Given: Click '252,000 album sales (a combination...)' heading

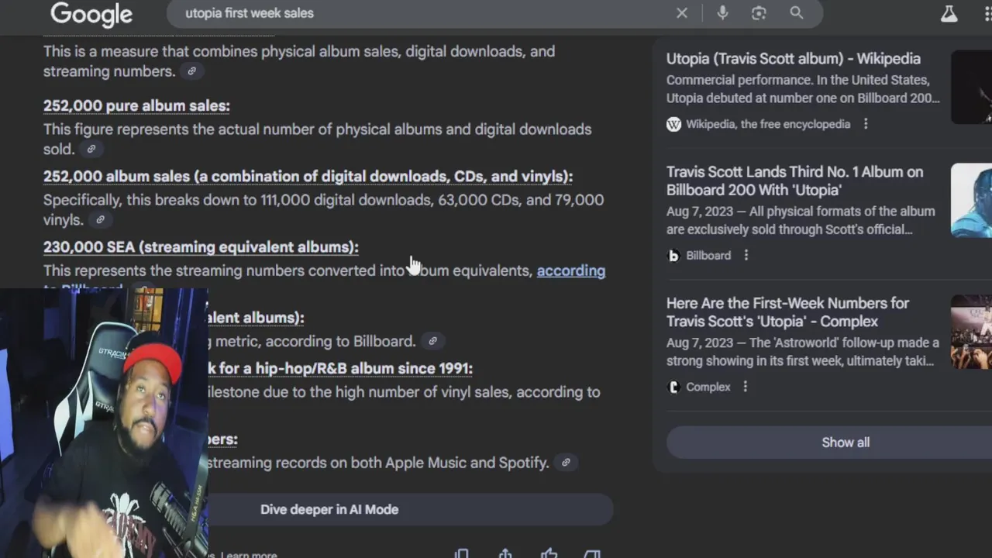Looking at the screenshot, I should pos(308,177).
